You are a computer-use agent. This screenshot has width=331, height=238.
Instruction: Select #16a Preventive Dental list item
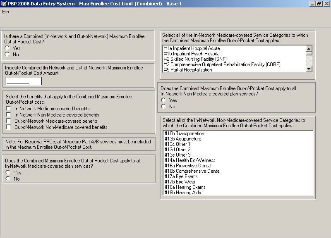[x=238, y=166]
